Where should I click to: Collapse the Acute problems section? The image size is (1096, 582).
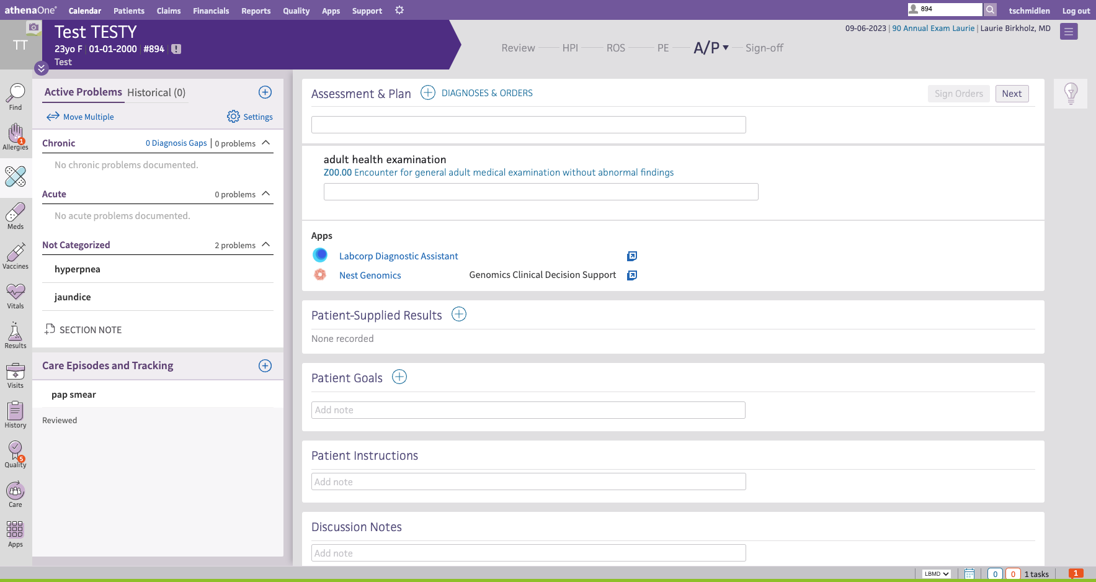266,194
